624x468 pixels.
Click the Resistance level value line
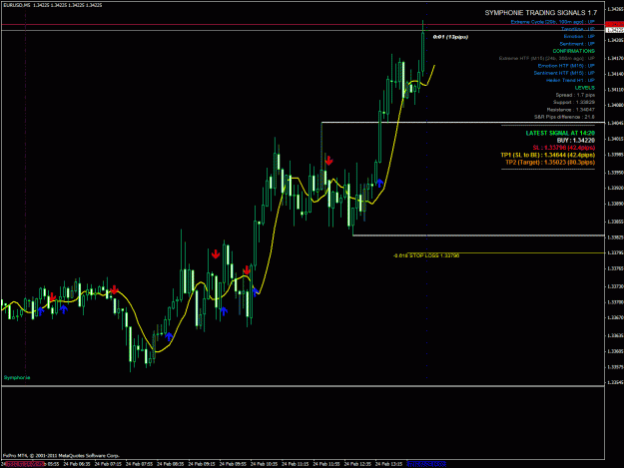[570, 110]
